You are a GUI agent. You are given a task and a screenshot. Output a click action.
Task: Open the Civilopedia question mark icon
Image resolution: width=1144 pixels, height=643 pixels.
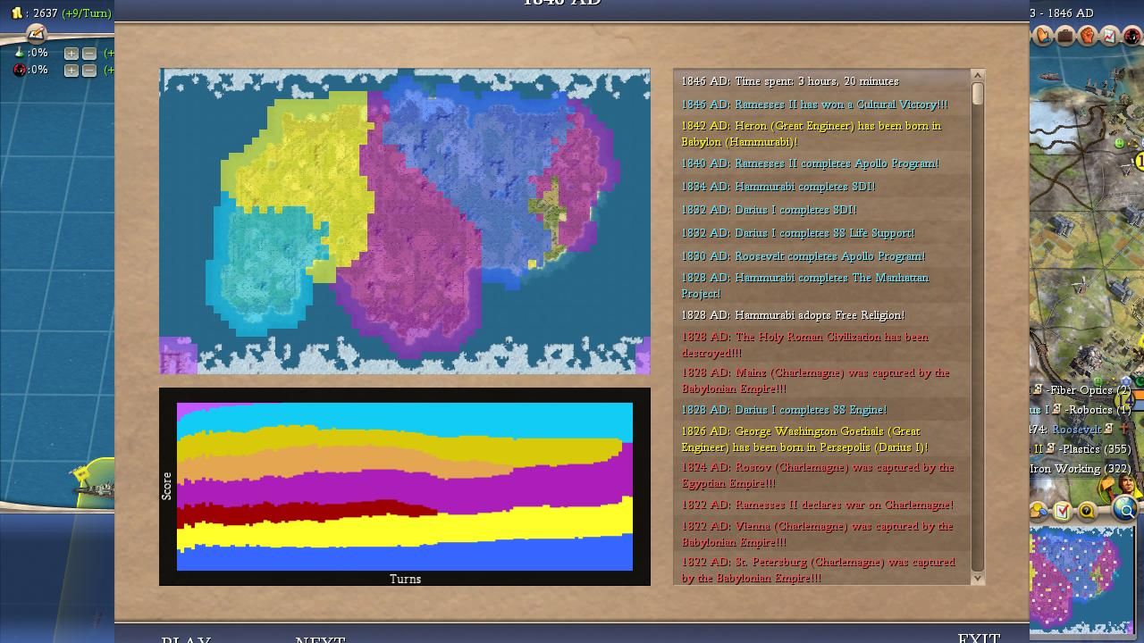coord(1087,511)
